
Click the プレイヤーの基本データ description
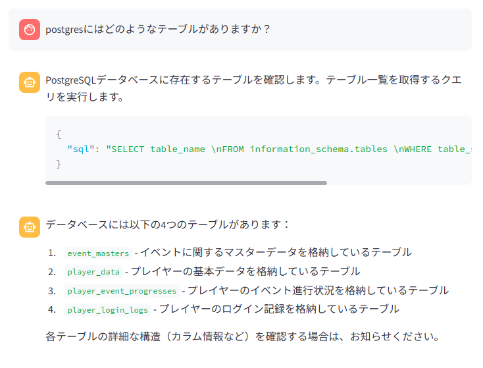[x=245, y=271]
